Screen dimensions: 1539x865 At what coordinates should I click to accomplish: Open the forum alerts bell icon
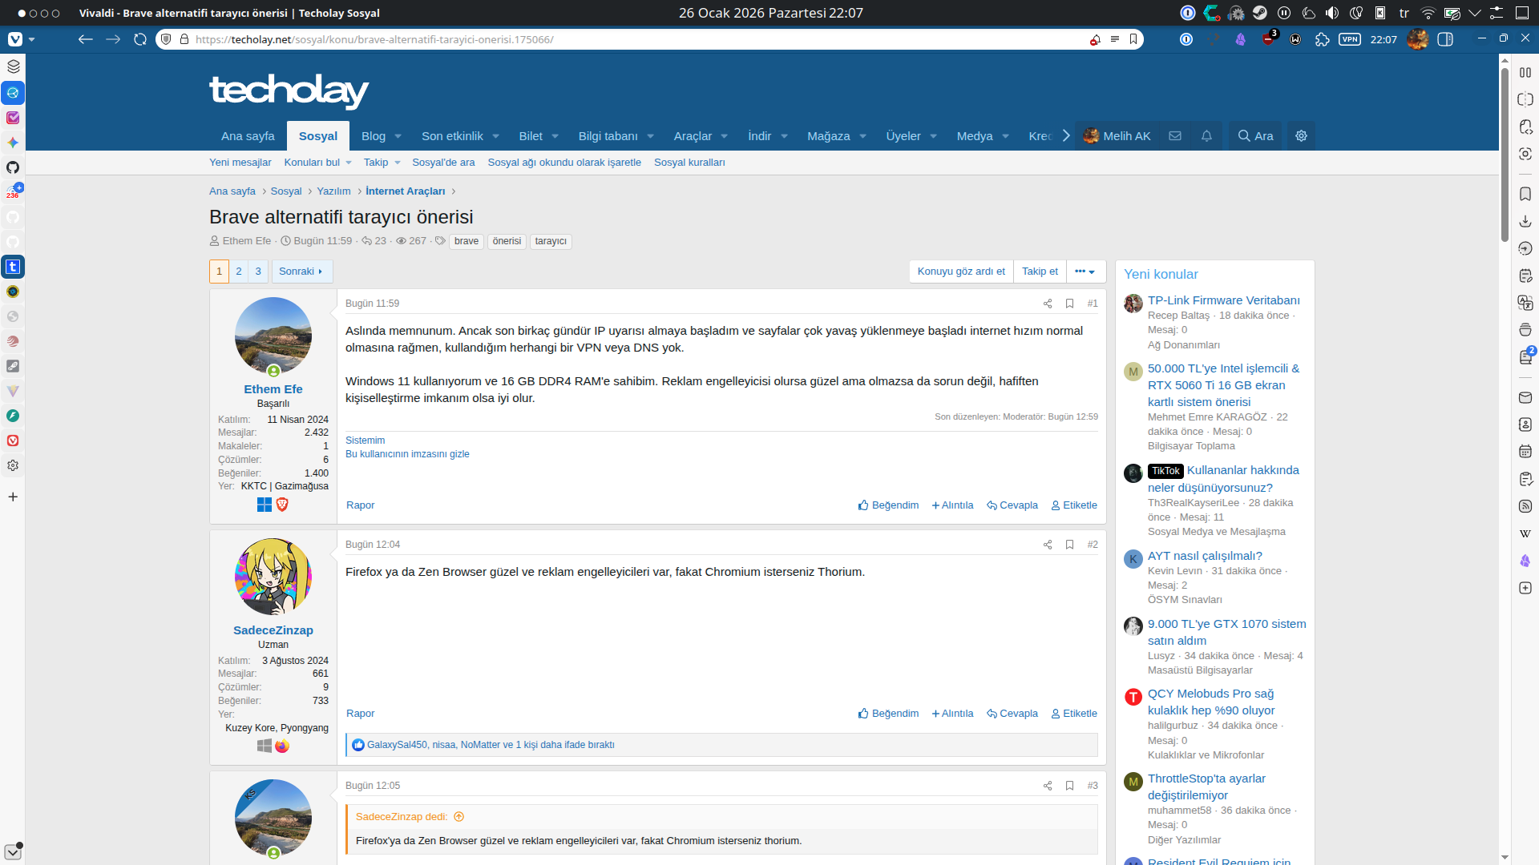1206,136
